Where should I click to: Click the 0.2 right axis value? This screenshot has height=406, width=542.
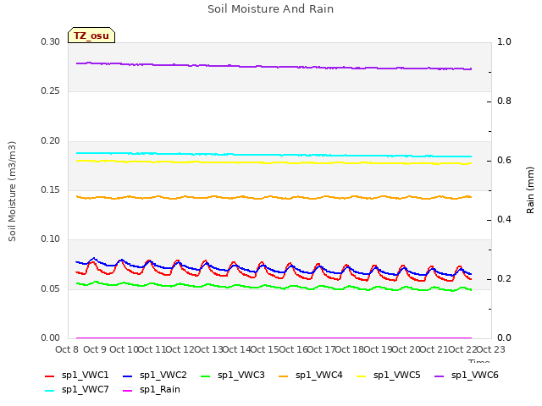[x=505, y=278]
